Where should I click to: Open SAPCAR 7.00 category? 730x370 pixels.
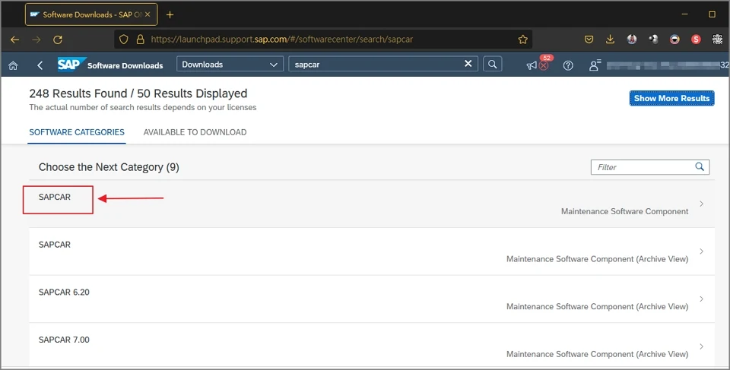(372, 344)
